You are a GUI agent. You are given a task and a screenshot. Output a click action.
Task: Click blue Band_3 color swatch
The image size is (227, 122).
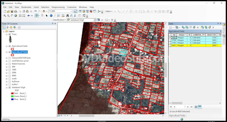point(12,99)
